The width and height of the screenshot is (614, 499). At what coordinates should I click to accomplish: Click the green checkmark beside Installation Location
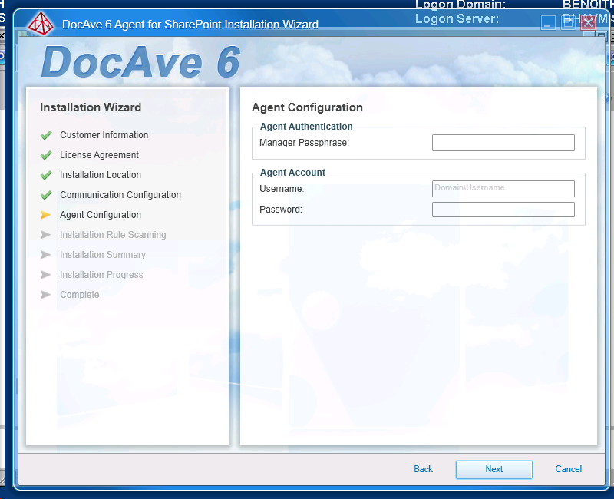coord(46,175)
